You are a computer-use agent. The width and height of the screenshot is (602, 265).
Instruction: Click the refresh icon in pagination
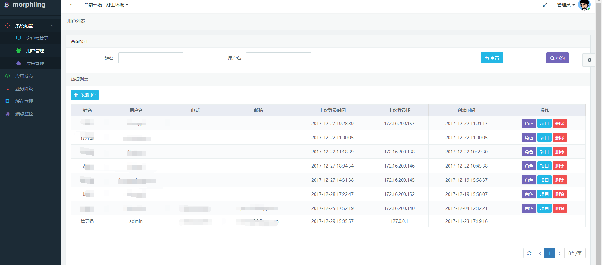(x=529, y=253)
